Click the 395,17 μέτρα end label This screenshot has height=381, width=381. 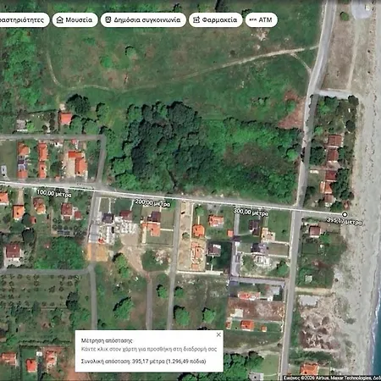point(344,221)
